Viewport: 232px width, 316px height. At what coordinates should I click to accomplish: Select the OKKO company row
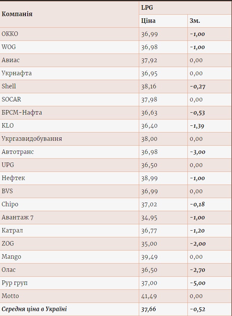click(x=116, y=34)
